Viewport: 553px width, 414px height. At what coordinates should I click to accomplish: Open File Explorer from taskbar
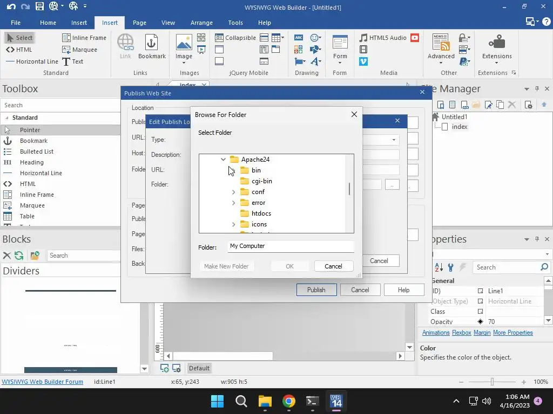265,401
